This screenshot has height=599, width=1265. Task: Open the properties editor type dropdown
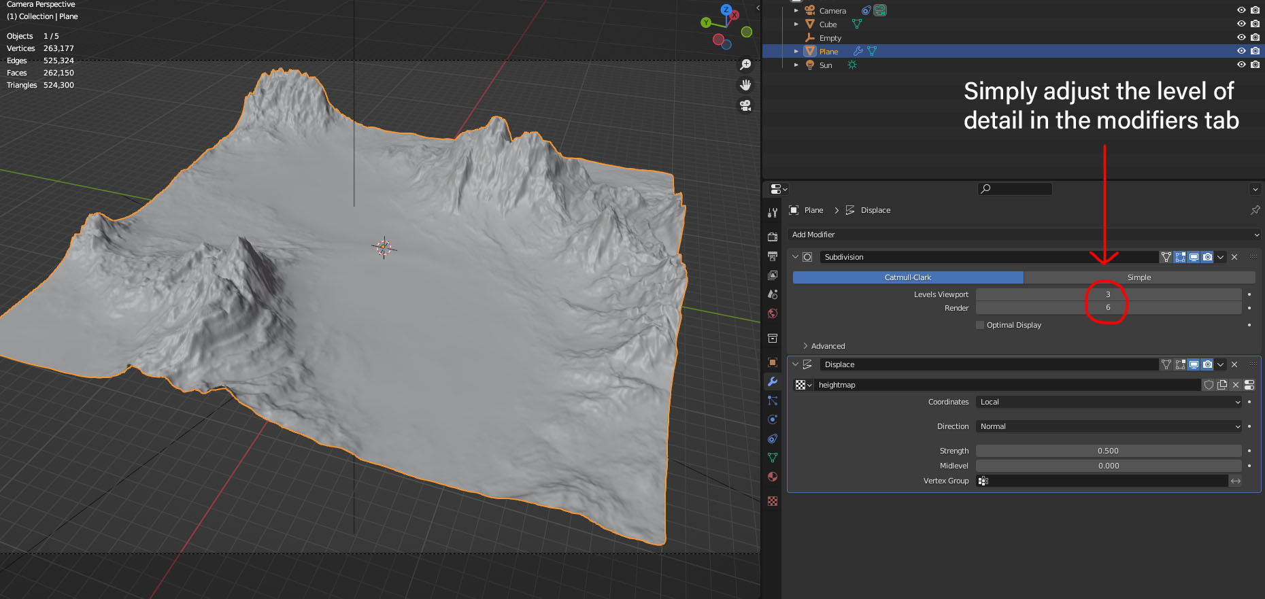779,189
